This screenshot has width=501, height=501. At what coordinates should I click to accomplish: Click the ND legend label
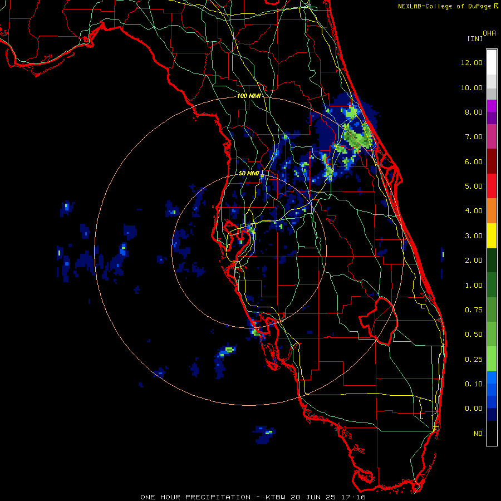(x=478, y=434)
